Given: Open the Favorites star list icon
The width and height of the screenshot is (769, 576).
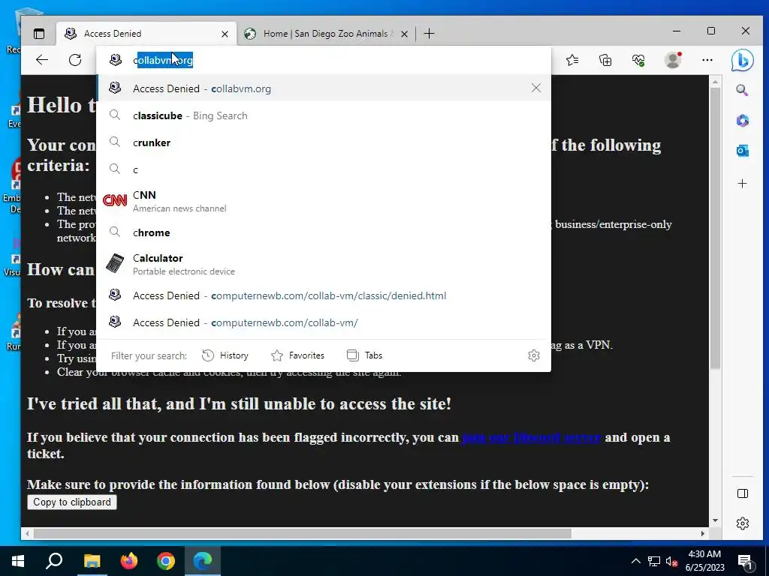Looking at the screenshot, I should (x=572, y=60).
